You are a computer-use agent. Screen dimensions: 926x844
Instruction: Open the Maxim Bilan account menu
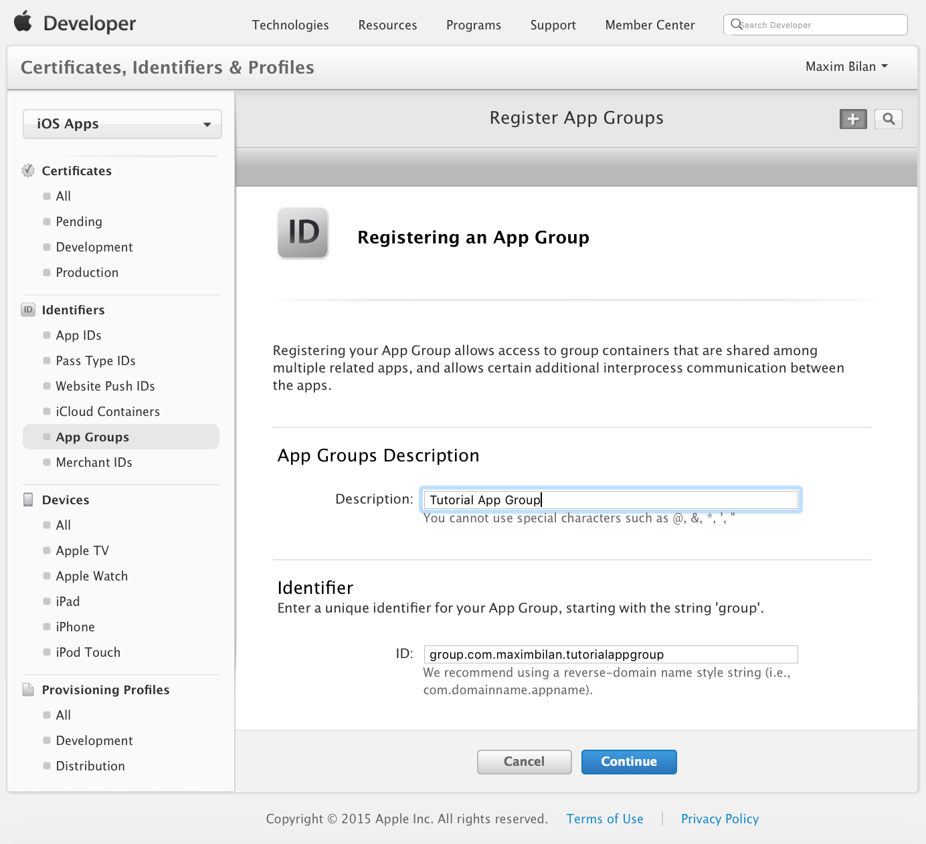click(845, 66)
